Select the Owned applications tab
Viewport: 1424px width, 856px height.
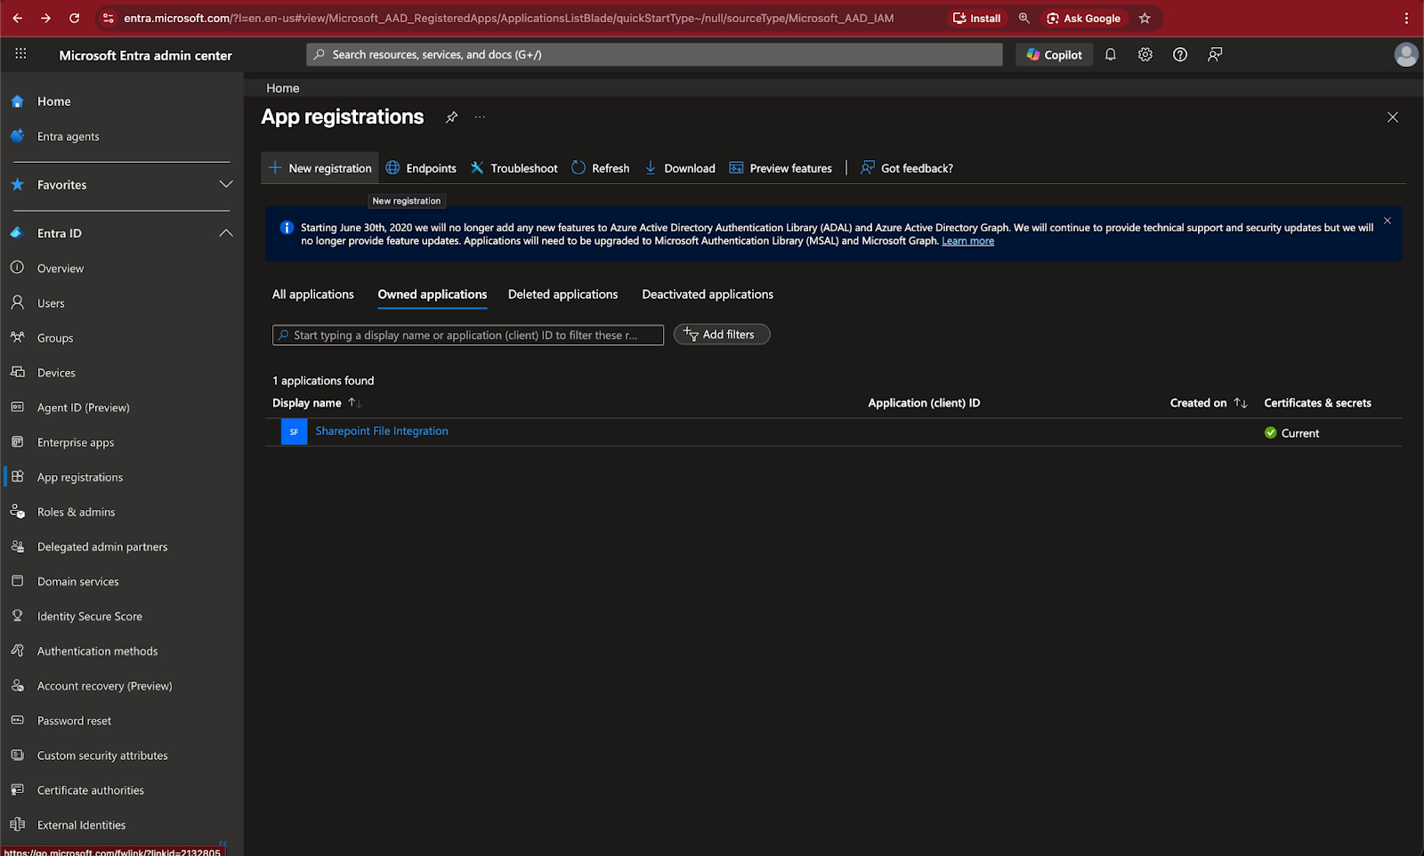coord(433,295)
